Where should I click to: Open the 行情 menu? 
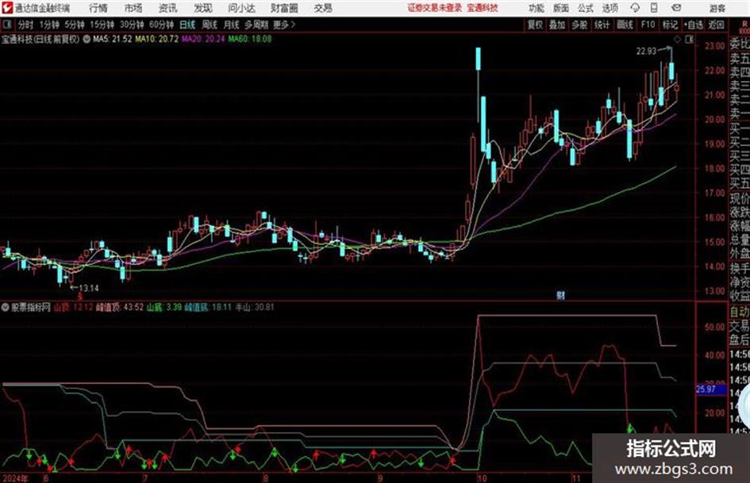click(98, 8)
